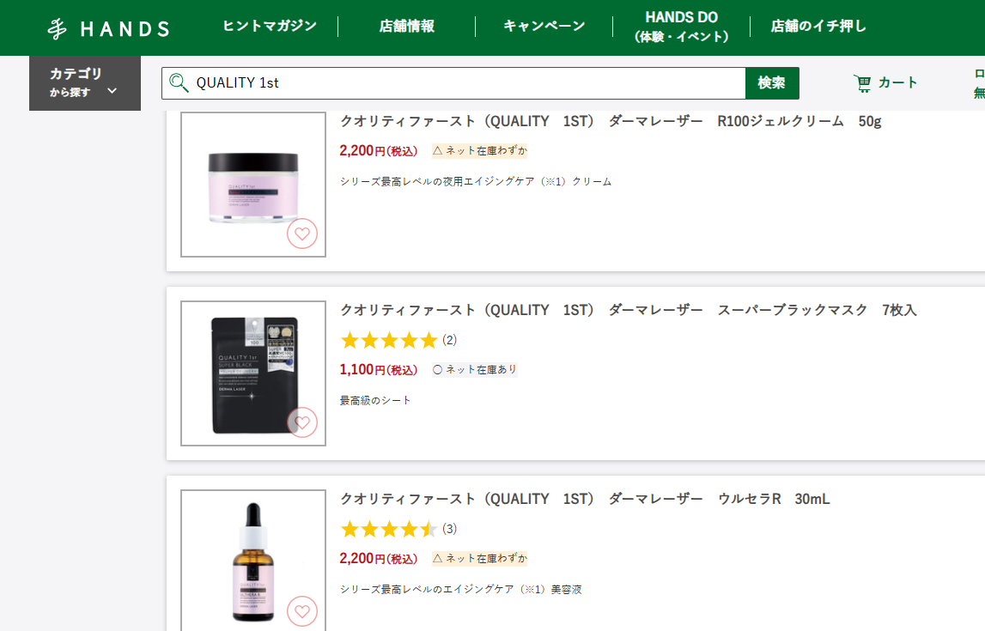Screen dimensions: 985x631
Task: Click the black mask package thumbnail
Action: (x=252, y=373)
